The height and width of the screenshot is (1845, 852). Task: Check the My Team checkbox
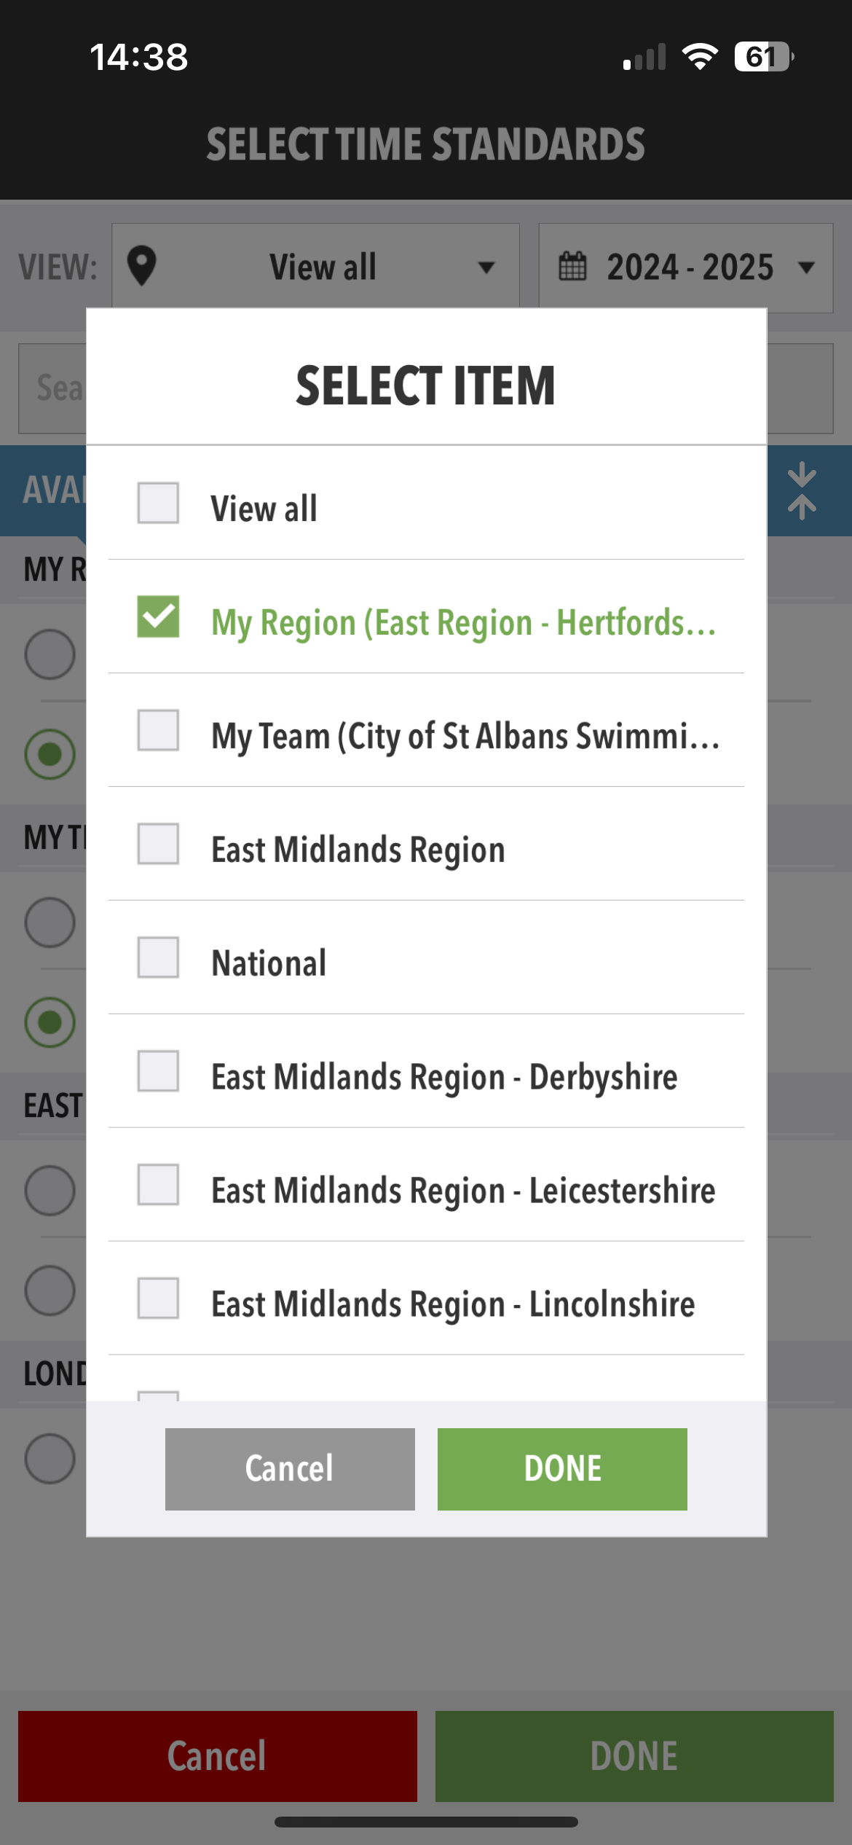click(x=158, y=730)
